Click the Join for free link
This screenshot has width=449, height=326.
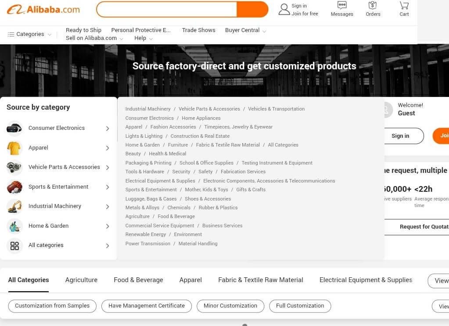point(305,14)
